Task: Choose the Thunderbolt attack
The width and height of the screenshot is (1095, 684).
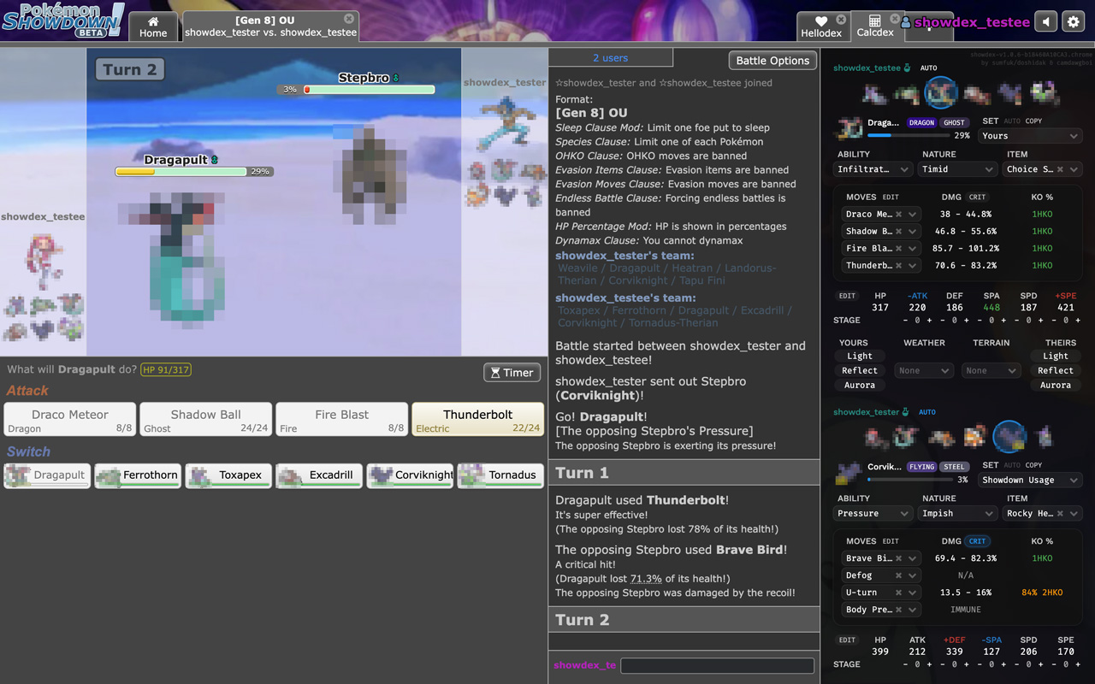Action: pos(477,420)
